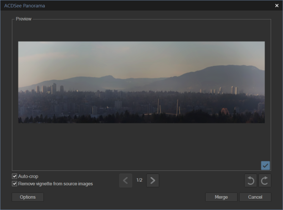Click the Preview group label
Viewport: 283px width, 210px height.
coord(24,19)
